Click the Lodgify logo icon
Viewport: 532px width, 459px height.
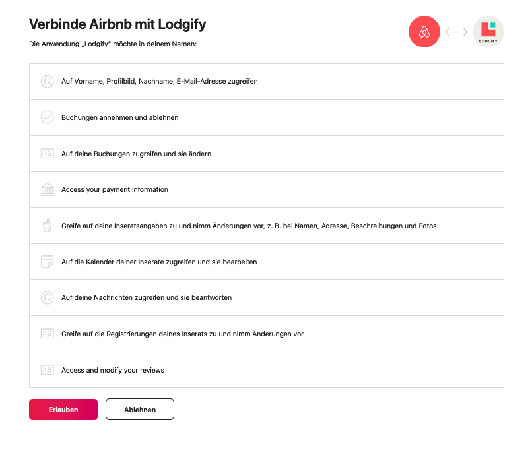point(488,32)
